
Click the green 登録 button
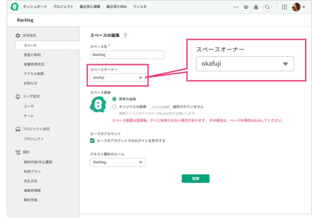click(x=195, y=179)
